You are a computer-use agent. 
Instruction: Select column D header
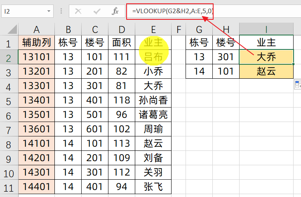[122, 29]
